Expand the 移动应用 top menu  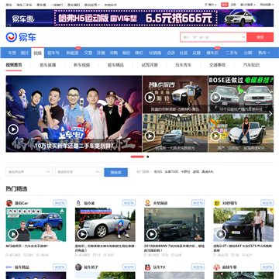(x=92, y=5)
